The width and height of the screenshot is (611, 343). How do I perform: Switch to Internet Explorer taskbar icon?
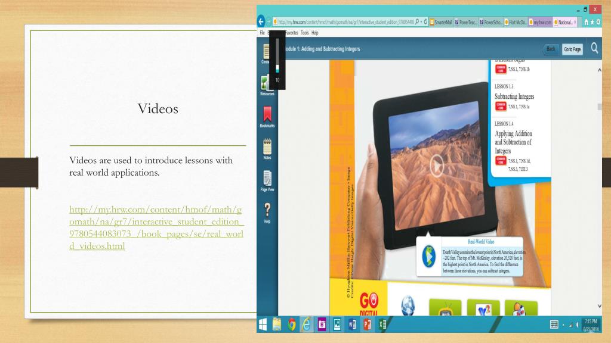[x=307, y=325]
